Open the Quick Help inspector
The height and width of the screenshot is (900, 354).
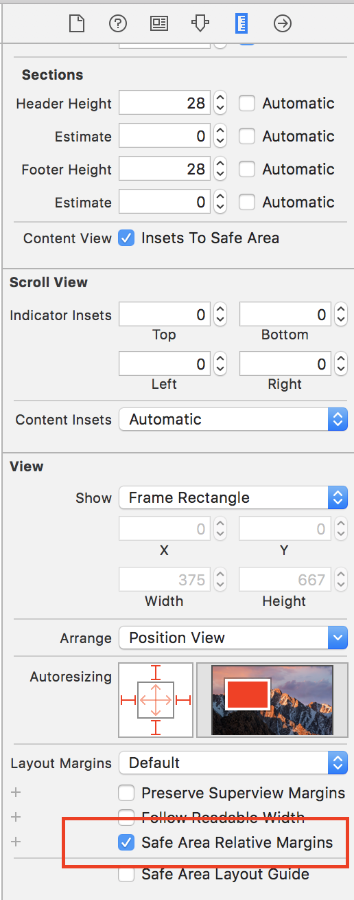pyautogui.click(x=117, y=23)
